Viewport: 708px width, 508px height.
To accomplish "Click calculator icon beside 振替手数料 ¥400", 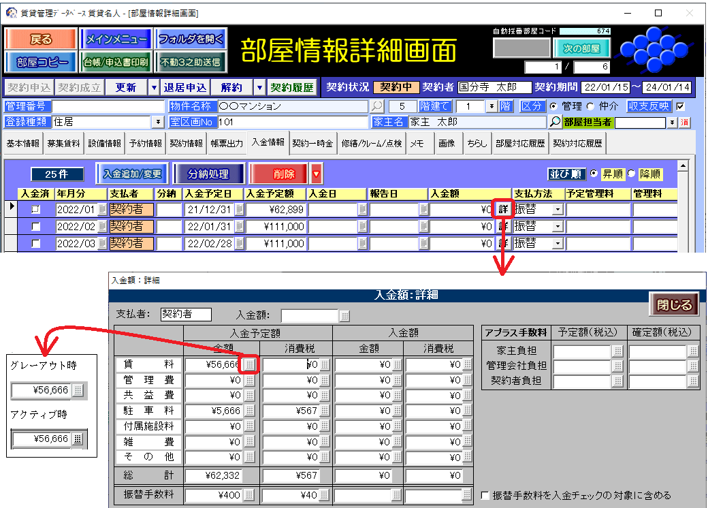I will (250, 495).
